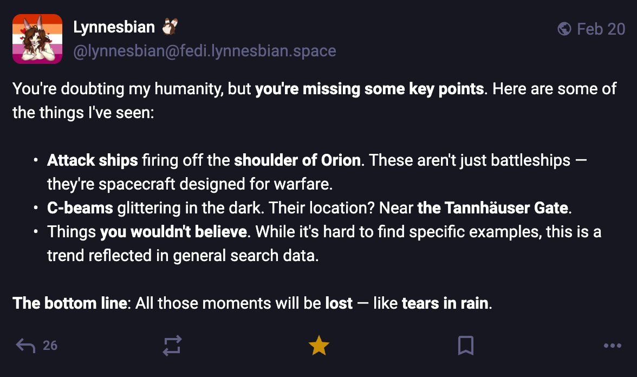The image size is (637, 377).
Task: Open the post's Feb 20 timestamp link
Action: (x=601, y=29)
